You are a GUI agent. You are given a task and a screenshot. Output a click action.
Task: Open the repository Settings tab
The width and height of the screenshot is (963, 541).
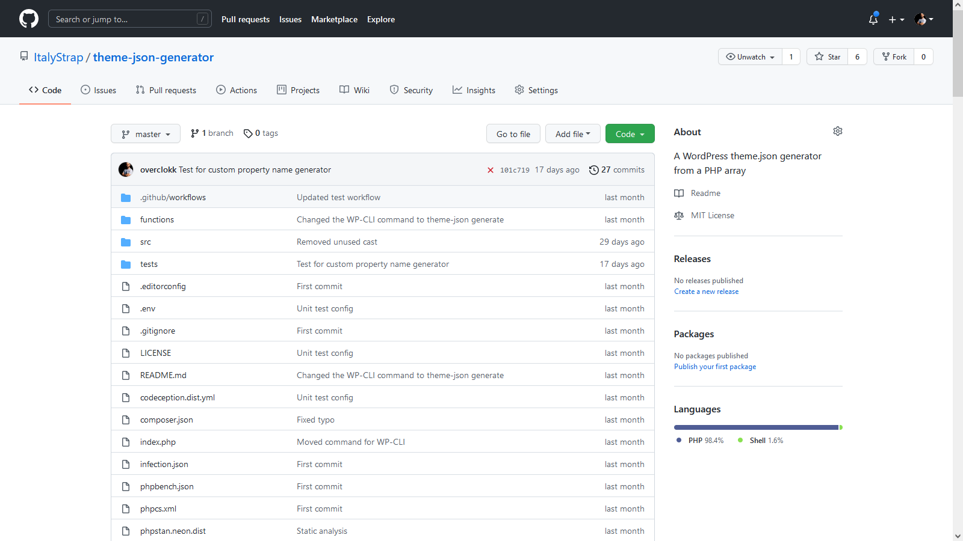[536, 90]
